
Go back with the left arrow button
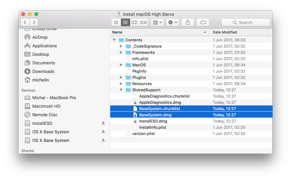pyautogui.click(x=25, y=22)
